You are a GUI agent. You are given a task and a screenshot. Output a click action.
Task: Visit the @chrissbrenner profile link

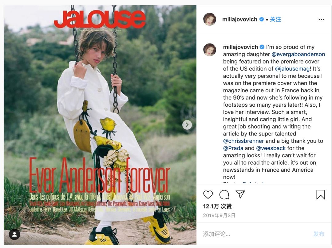[243, 141]
